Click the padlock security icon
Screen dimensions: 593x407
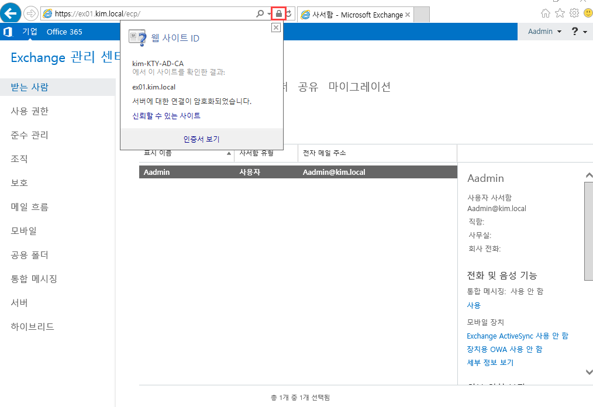click(x=279, y=14)
